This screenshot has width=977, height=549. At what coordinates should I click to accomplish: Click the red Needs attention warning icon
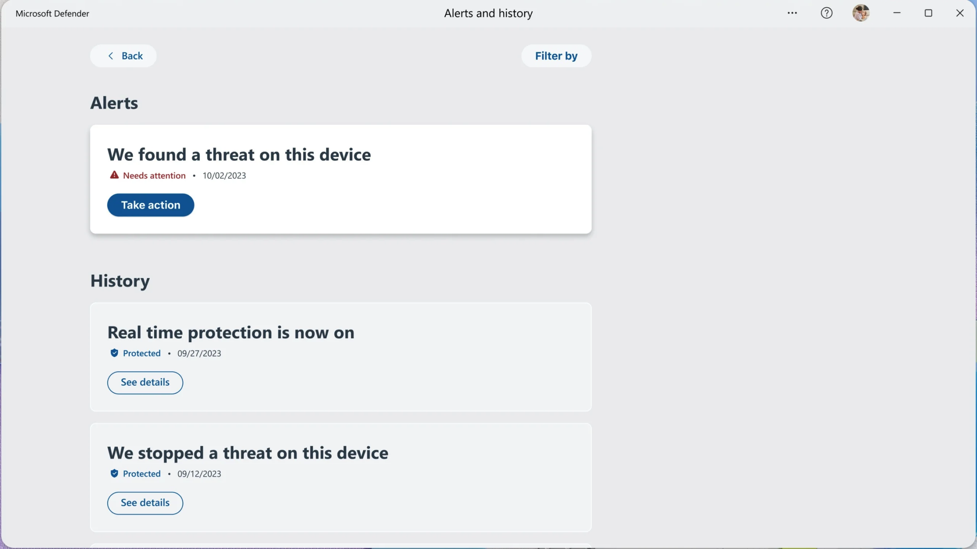[114, 175]
